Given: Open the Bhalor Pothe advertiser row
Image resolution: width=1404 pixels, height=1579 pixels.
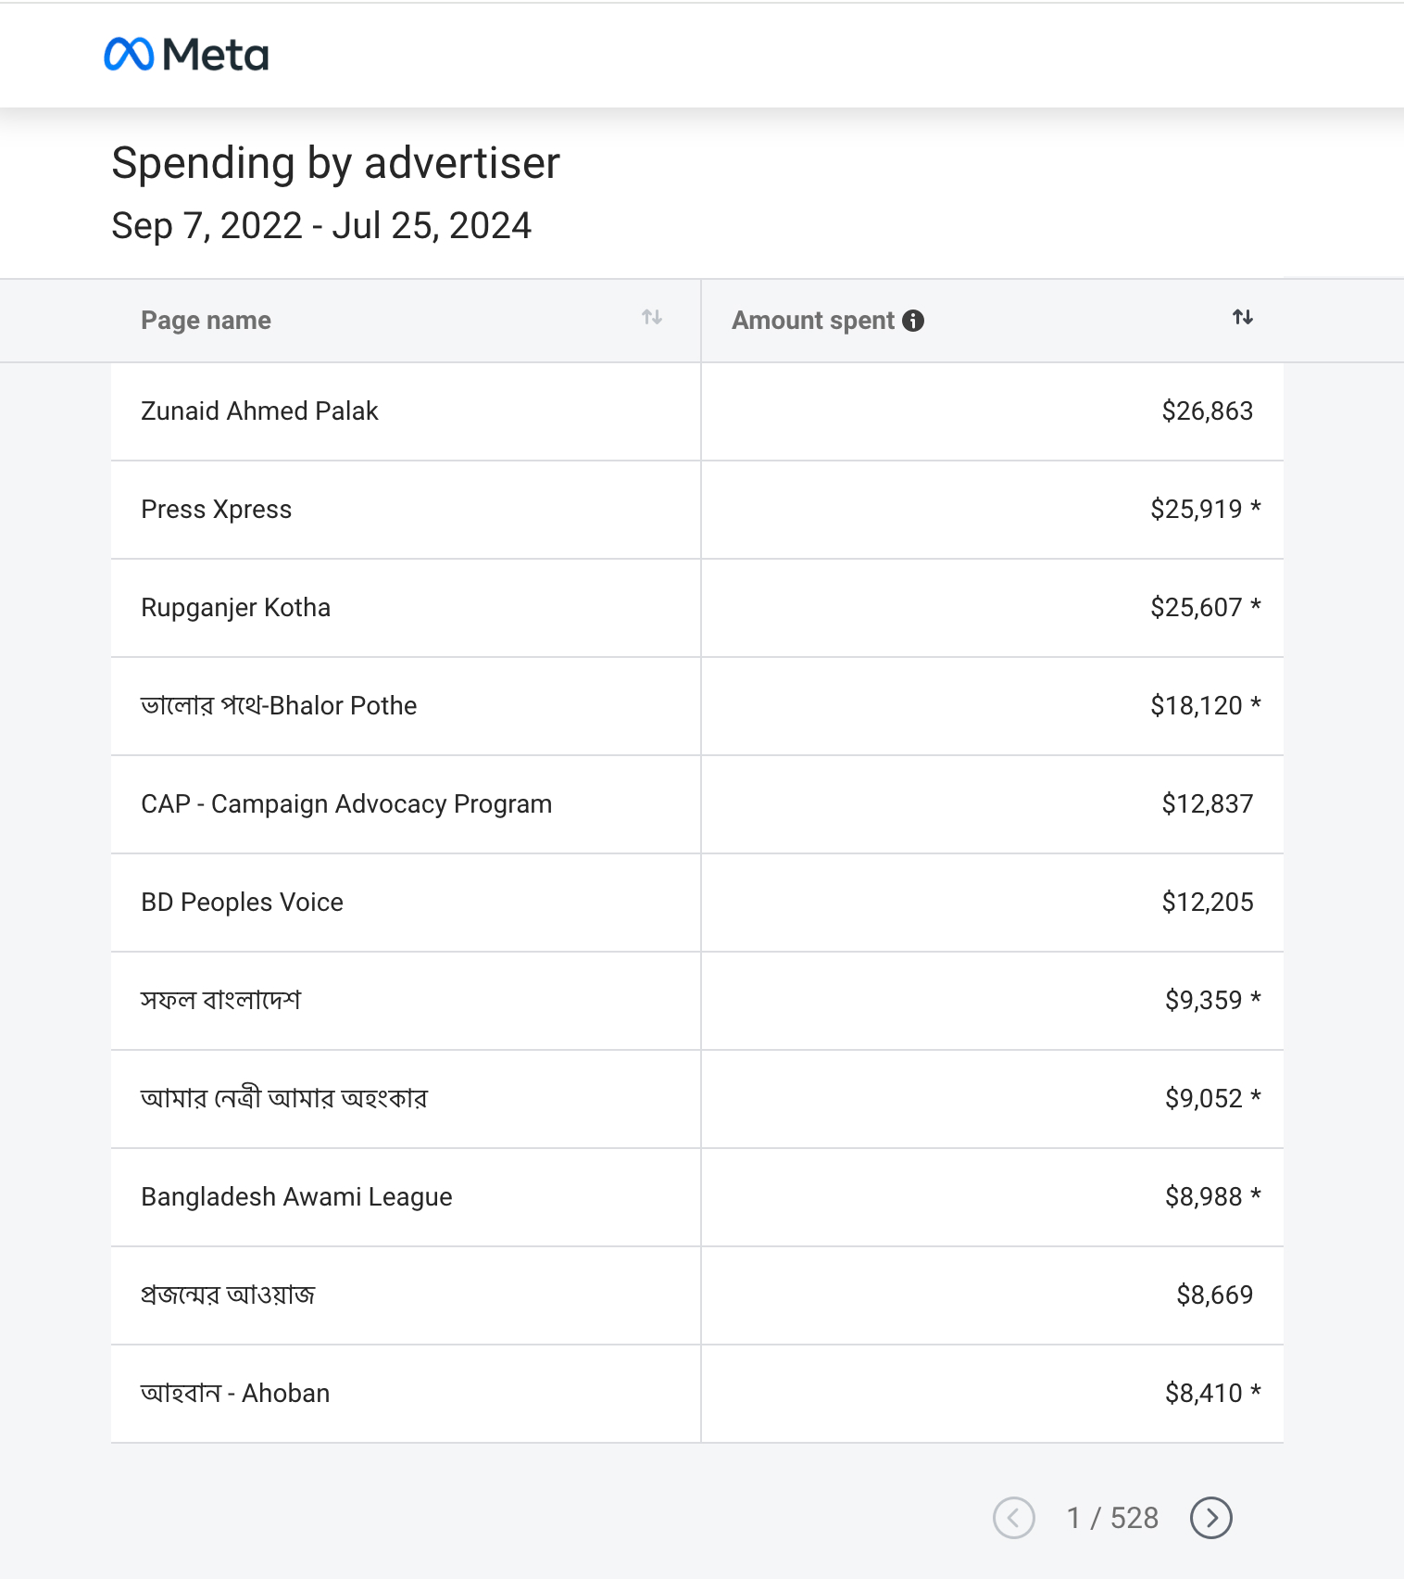Looking at the screenshot, I should tap(279, 706).
